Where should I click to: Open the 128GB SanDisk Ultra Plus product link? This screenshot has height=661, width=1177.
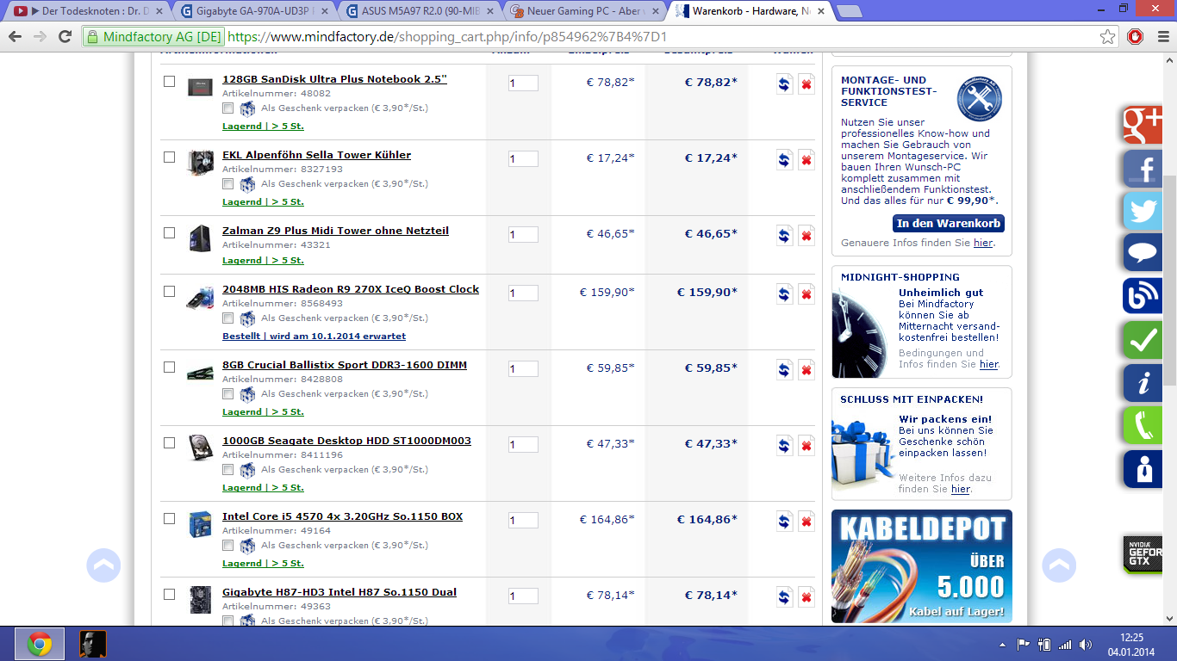[x=334, y=79]
